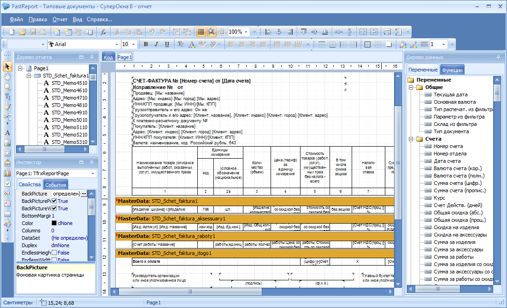Toggle EndlessHeight False checkbox
507x308 pixels.
pyautogui.click(x=54, y=253)
